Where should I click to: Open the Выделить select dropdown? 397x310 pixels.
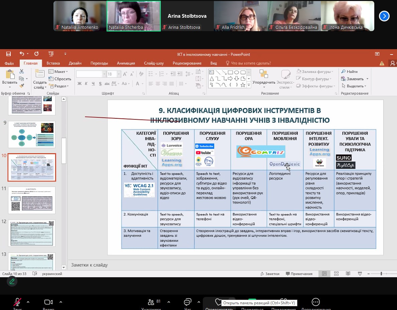tap(354, 86)
